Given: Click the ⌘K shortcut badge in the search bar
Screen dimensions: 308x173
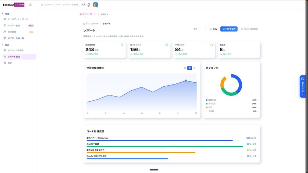Looking at the screenshot, I should point(83,5).
